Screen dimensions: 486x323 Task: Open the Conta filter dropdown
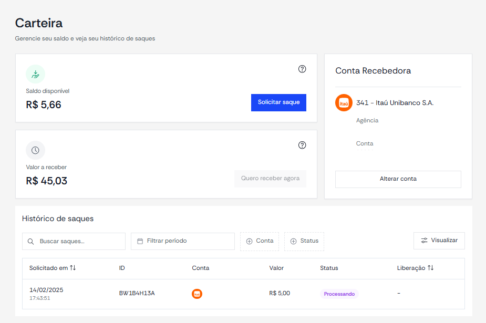260,241
